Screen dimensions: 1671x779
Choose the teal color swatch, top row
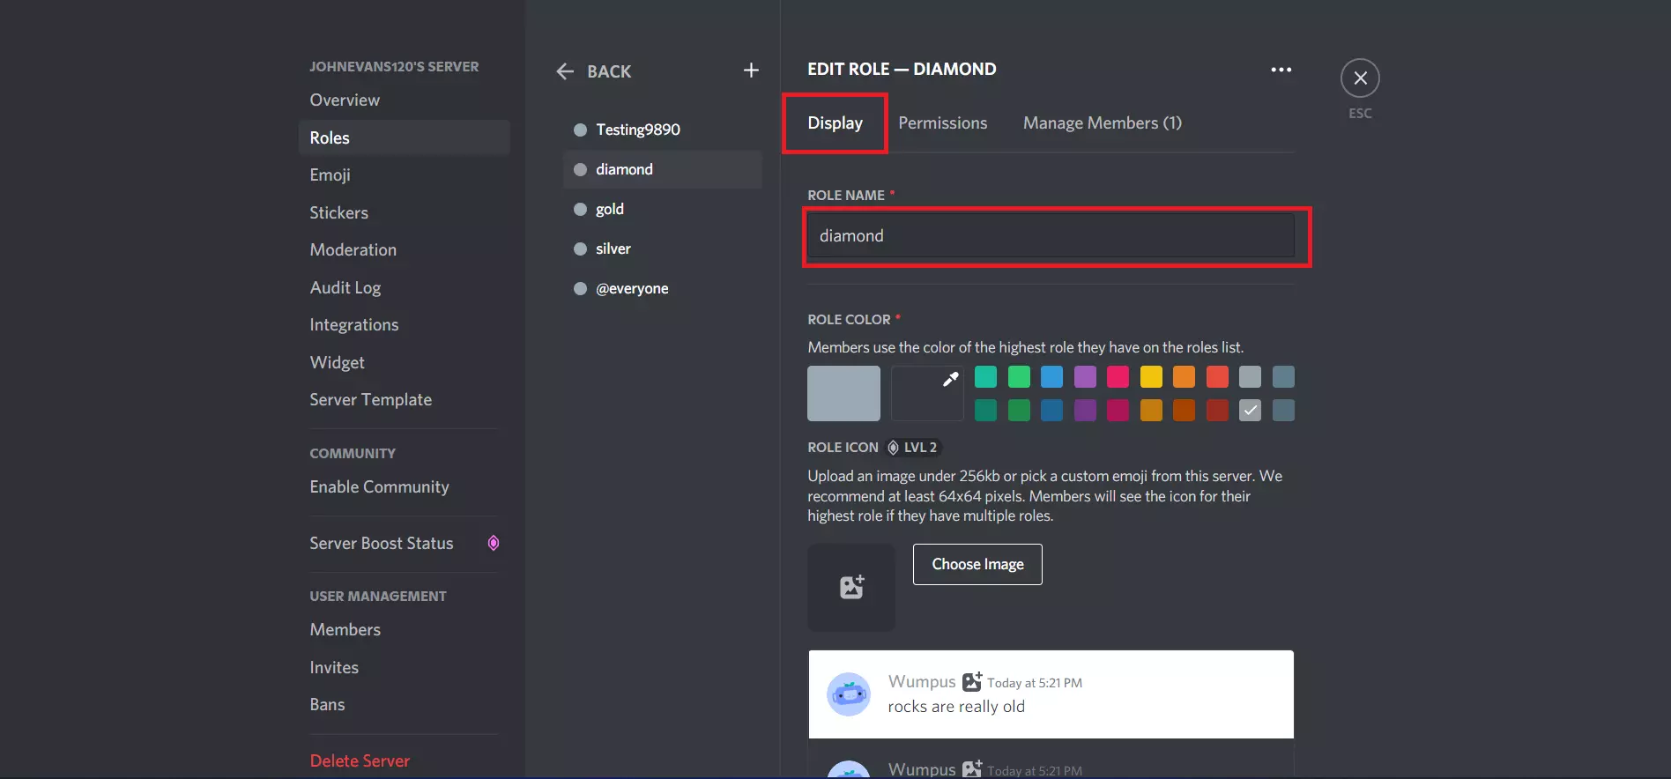pos(986,377)
